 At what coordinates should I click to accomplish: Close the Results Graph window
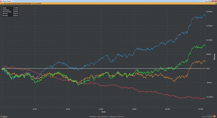tap(214, 1)
